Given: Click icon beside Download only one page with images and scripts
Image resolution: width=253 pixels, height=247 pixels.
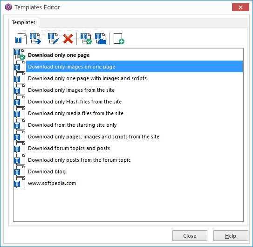Looking at the screenshot, I should click(x=20, y=78).
